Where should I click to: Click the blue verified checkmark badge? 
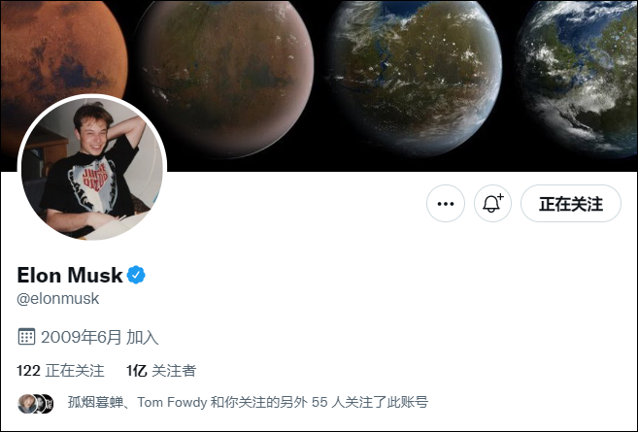pyautogui.click(x=136, y=275)
